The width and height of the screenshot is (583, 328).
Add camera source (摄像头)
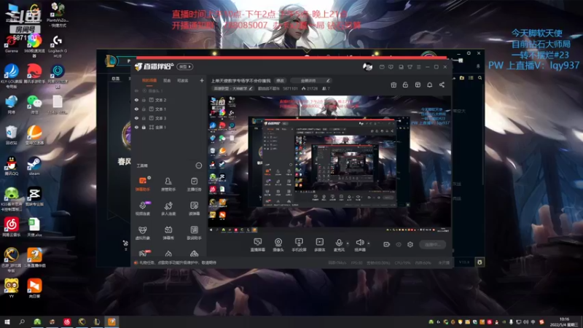(x=278, y=245)
